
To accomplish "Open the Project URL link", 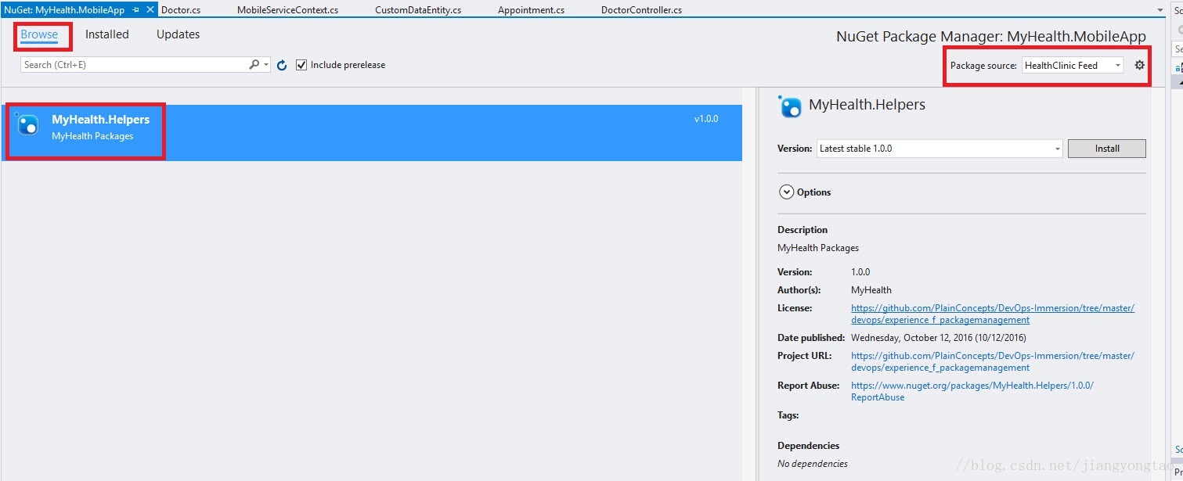I will coord(993,361).
